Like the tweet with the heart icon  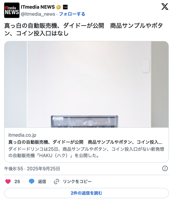8,181
